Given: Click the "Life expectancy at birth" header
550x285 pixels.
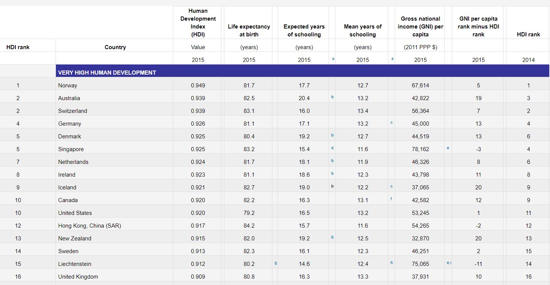Looking at the screenshot, I should tap(249, 30).
